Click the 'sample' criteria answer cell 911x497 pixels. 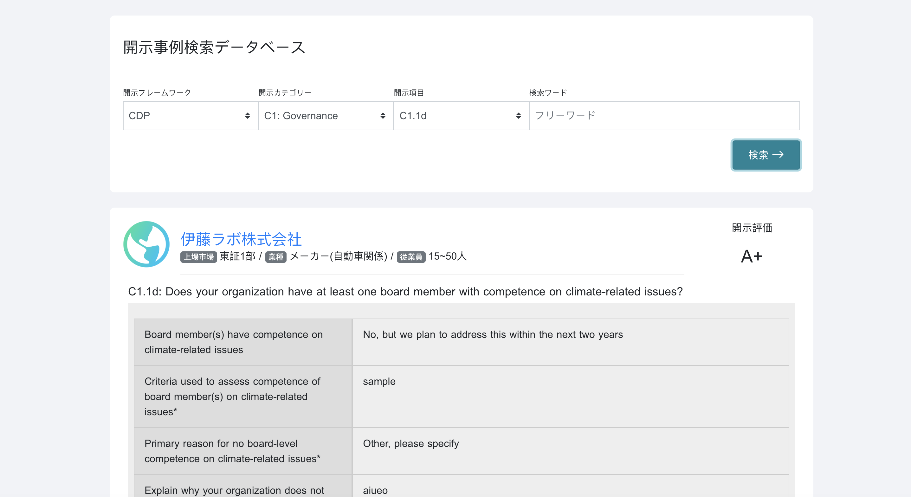point(379,381)
